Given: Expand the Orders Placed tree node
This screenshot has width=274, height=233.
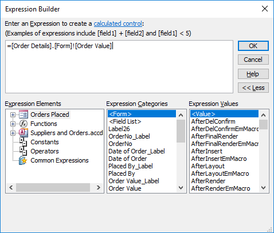Looking at the screenshot, I should tap(13, 114).
